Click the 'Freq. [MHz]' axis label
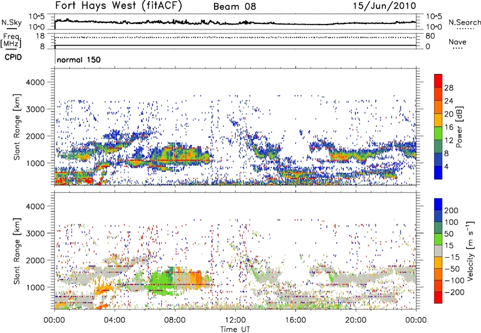 pos(11,40)
